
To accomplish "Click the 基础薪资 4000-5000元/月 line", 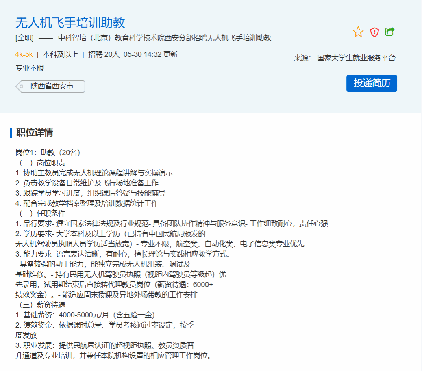I will tap(85, 315).
